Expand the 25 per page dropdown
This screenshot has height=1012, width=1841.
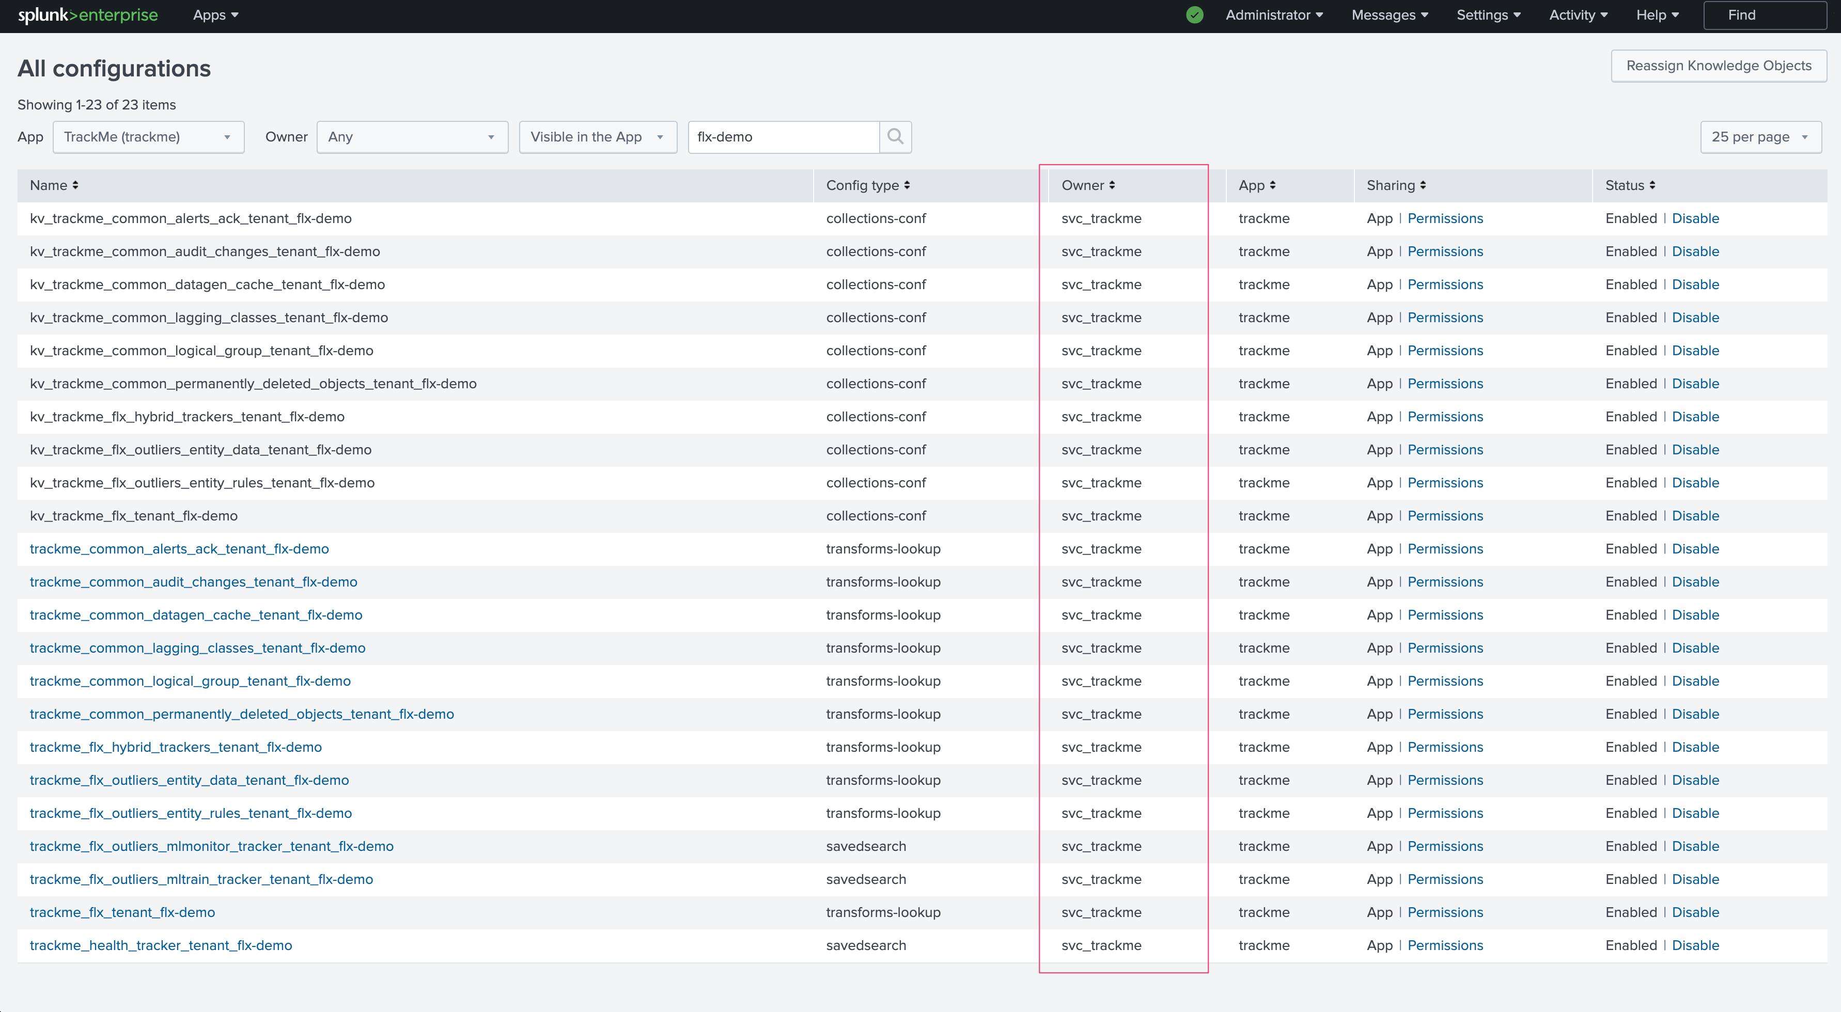tap(1760, 137)
